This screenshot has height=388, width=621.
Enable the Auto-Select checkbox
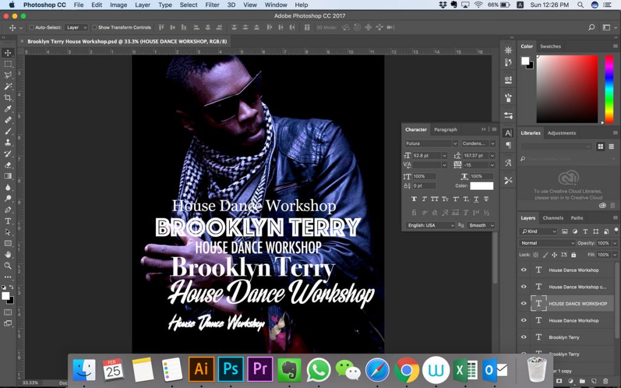32,27
